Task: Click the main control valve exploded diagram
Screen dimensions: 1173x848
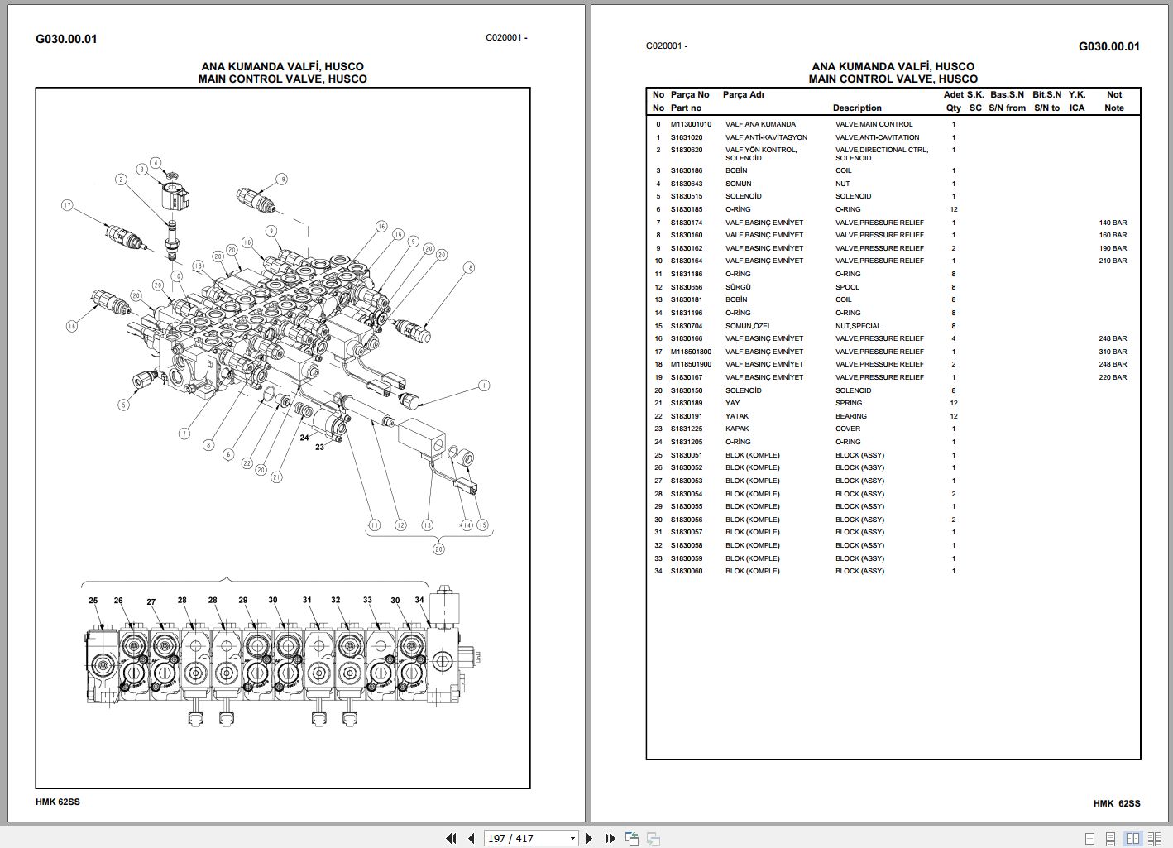Action: (x=281, y=331)
